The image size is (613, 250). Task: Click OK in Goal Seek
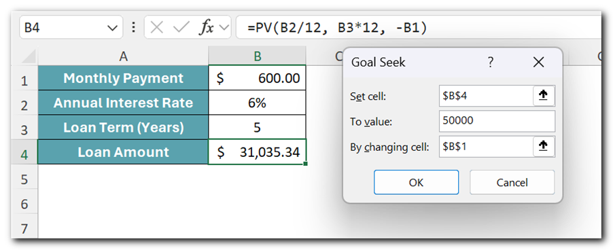pyautogui.click(x=416, y=182)
